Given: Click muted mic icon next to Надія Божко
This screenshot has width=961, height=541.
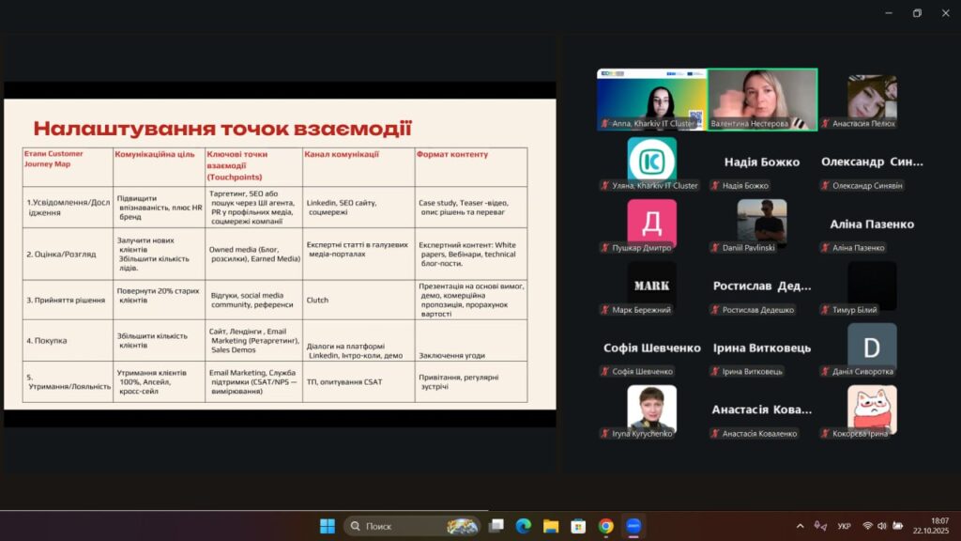Looking at the screenshot, I should pos(715,186).
